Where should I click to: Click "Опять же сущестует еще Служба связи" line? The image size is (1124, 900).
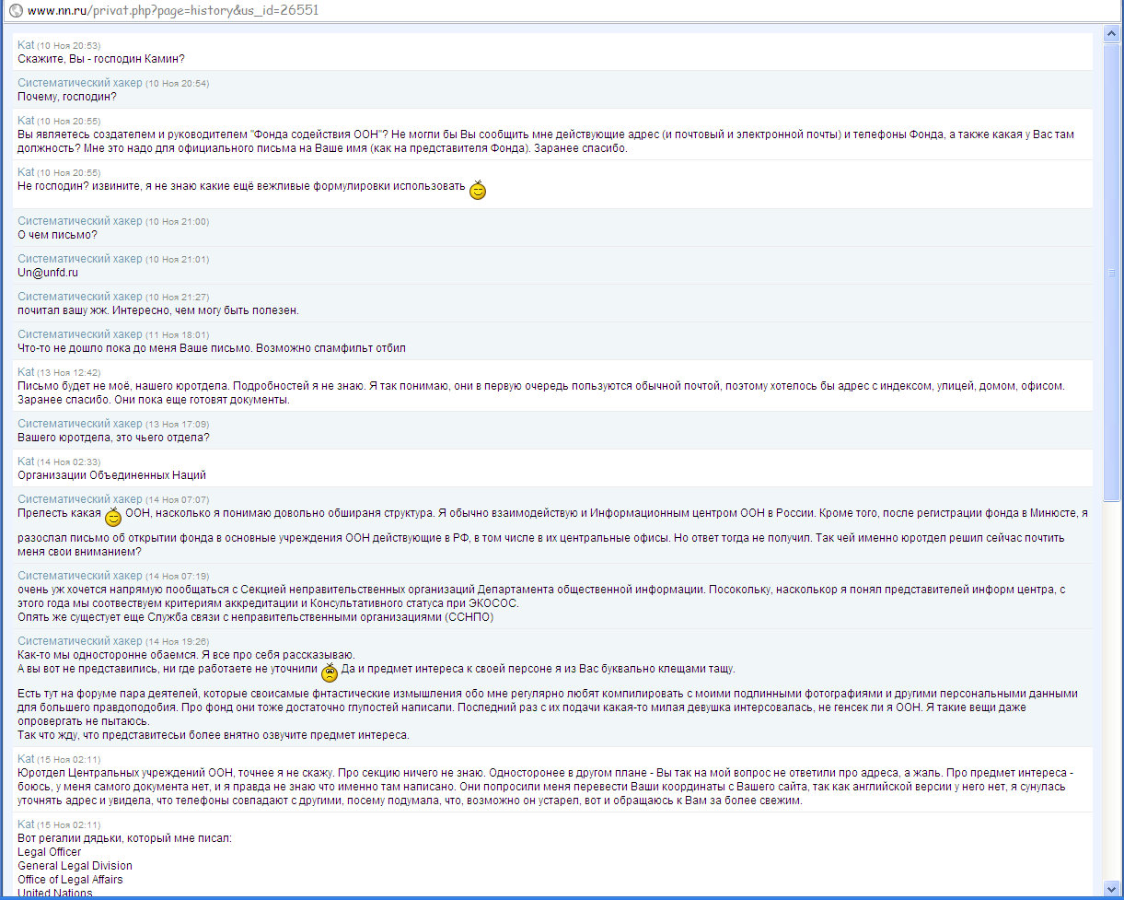tap(256, 617)
